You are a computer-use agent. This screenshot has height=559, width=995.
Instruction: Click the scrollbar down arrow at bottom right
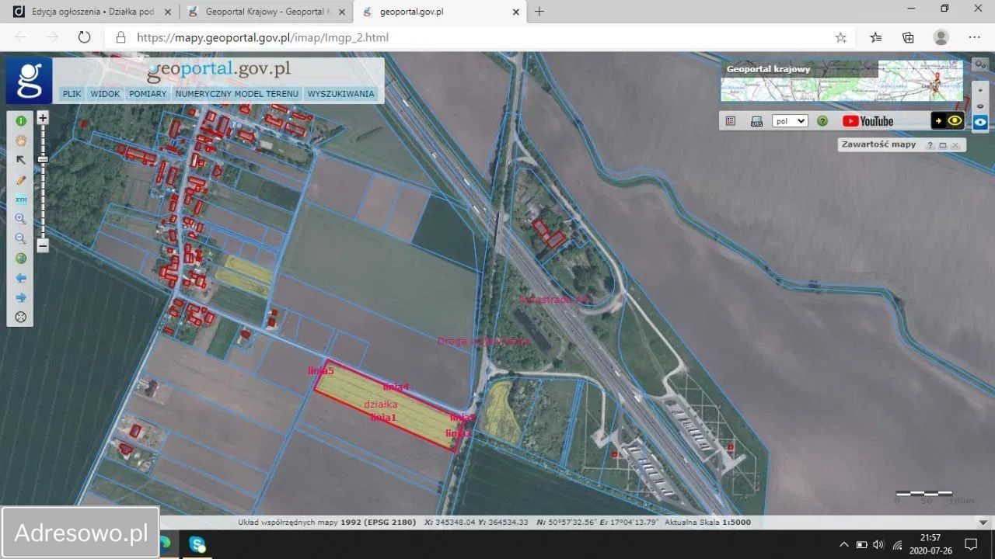tap(983, 523)
